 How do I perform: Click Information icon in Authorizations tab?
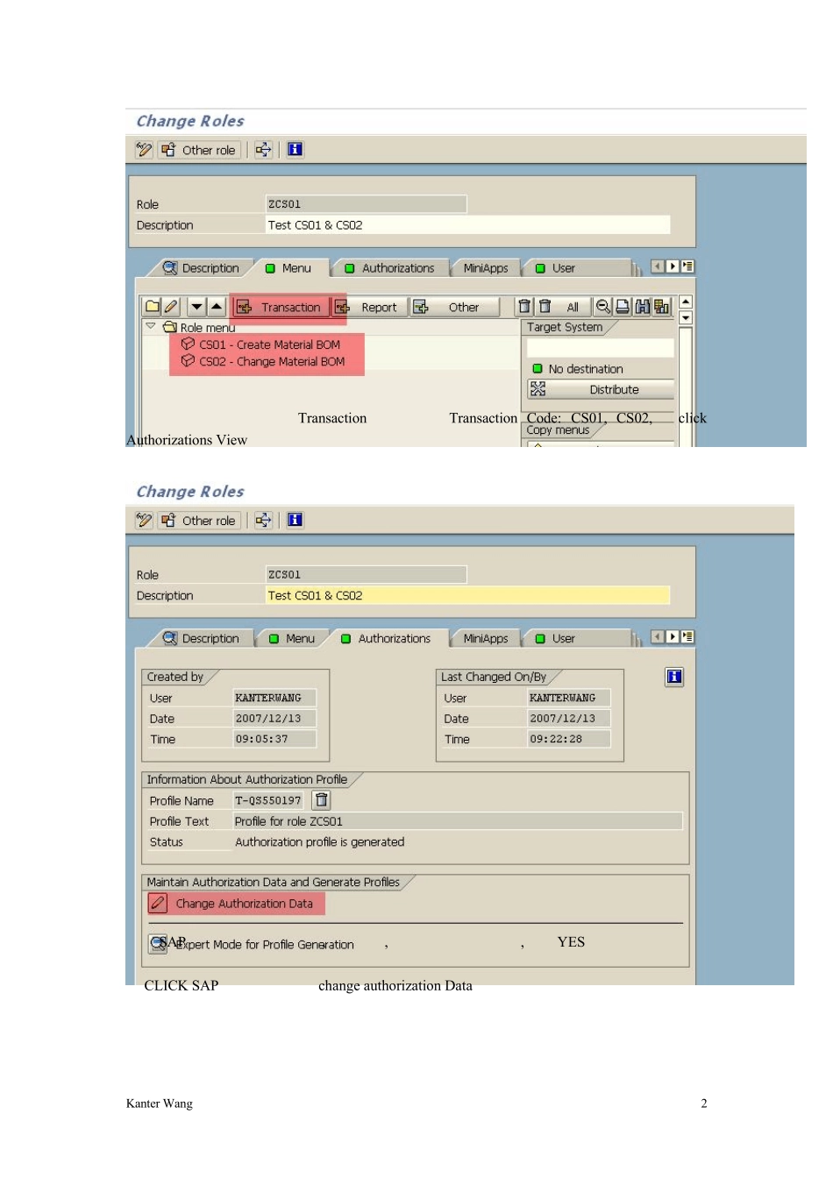click(x=674, y=677)
